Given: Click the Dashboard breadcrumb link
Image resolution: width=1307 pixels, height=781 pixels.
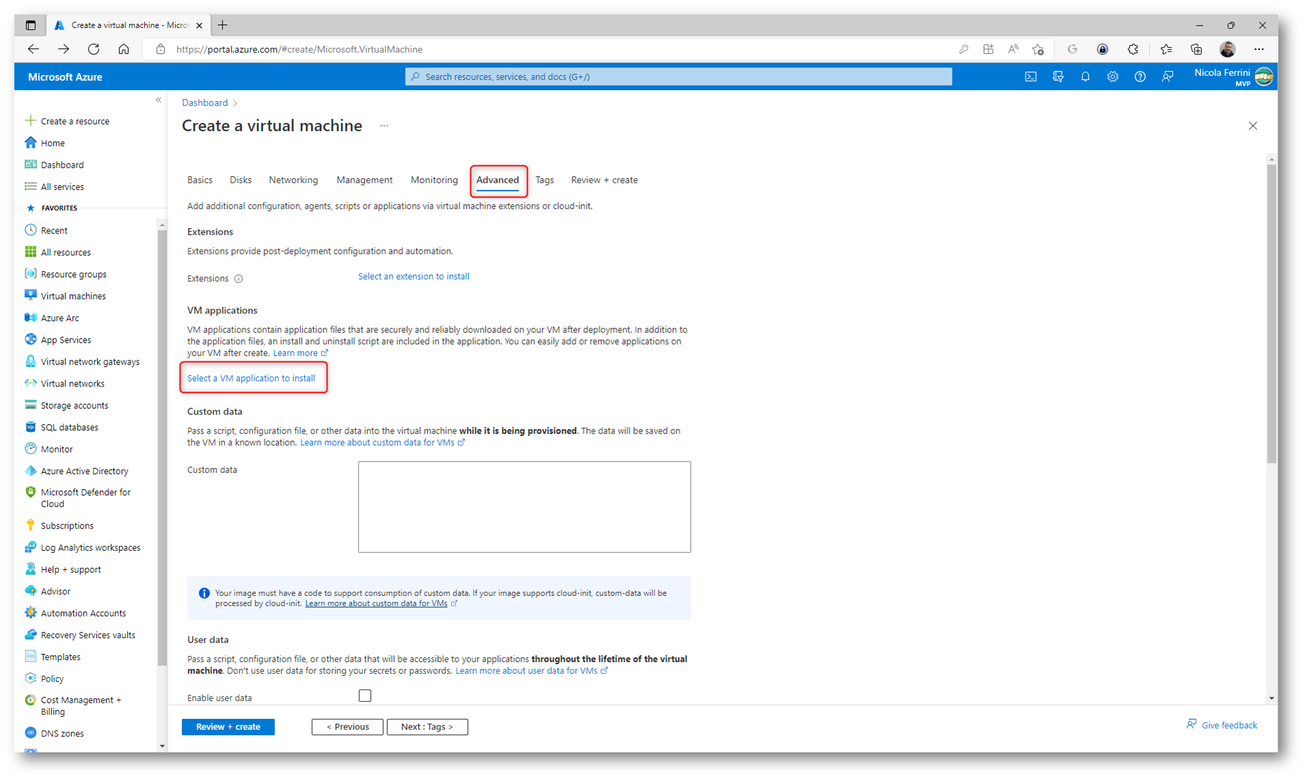Looking at the screenshot, I should point(204,102).
